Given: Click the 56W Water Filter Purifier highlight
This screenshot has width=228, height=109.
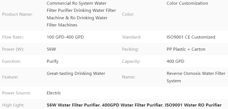Looking at the screenshot, I should tap(73, 105).
